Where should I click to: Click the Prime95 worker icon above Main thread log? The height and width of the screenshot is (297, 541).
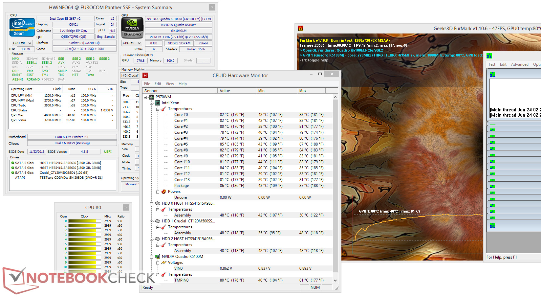point(492,75)
